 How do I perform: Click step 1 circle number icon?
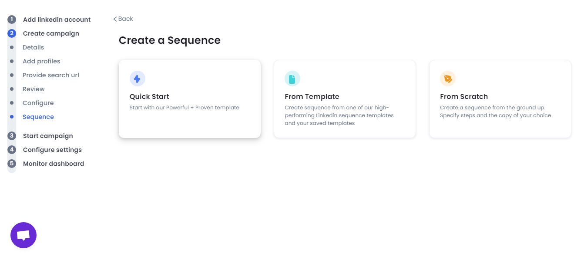(12, 20)
